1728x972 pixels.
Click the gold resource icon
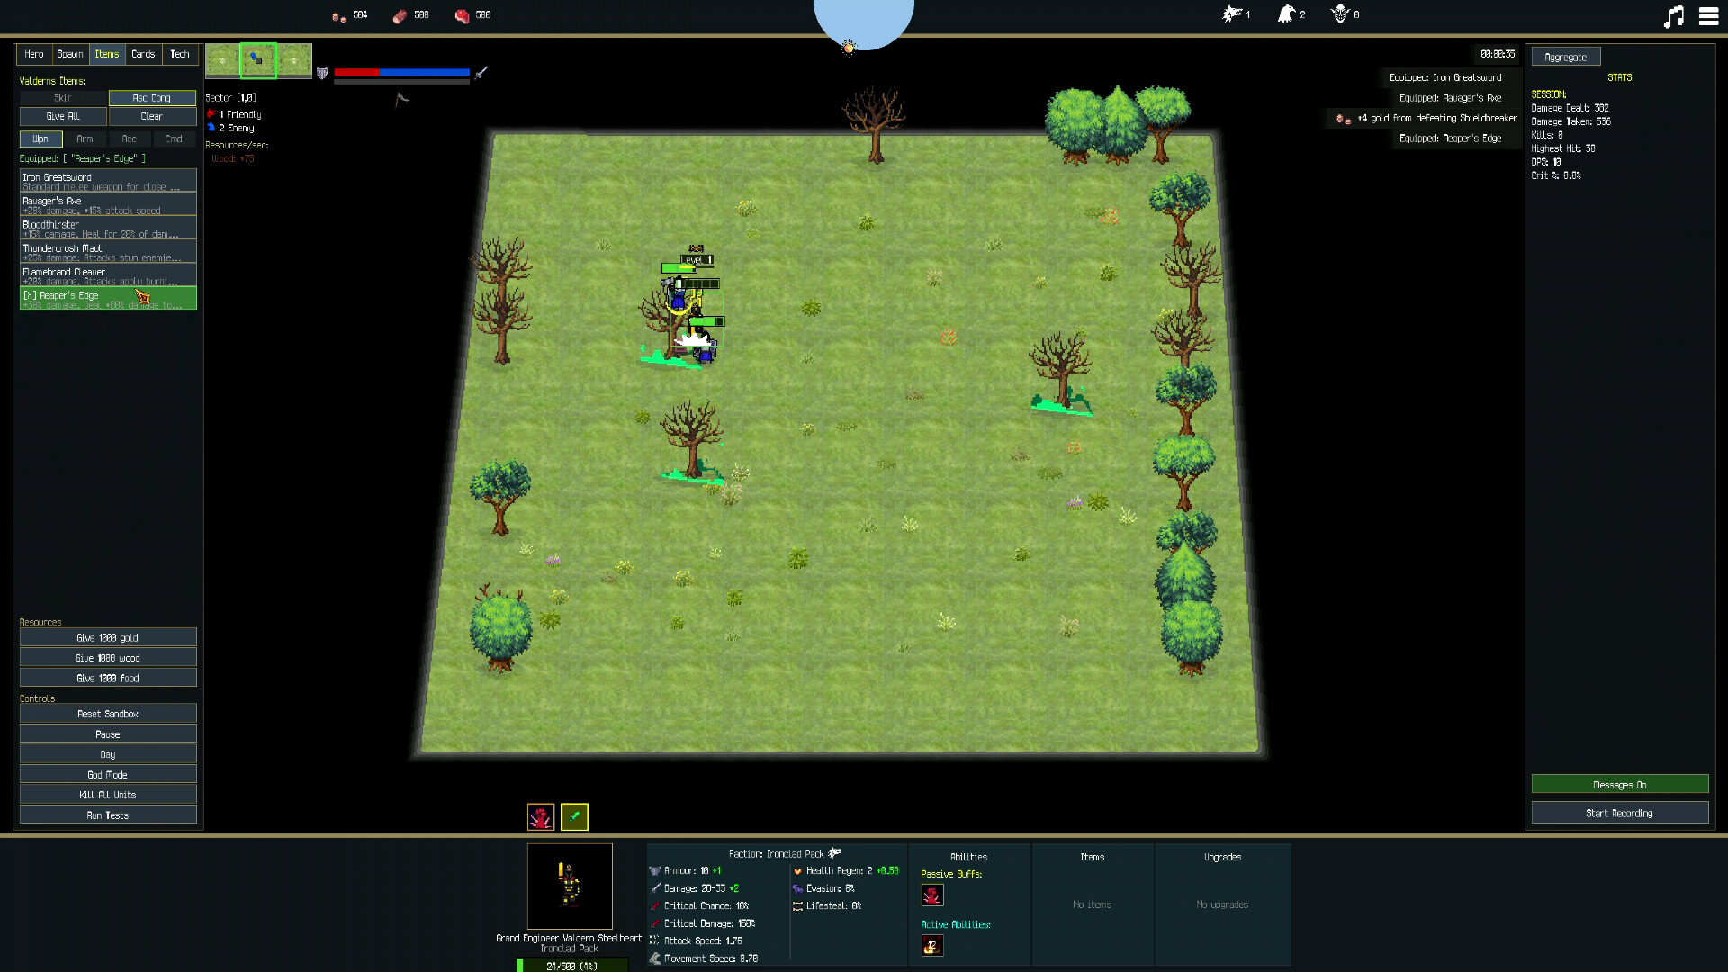[339, 15]
